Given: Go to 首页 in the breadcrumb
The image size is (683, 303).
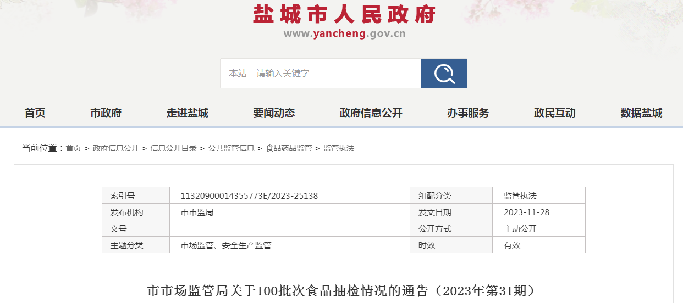Looking at the screenshot, I should [x=73, y=148].
